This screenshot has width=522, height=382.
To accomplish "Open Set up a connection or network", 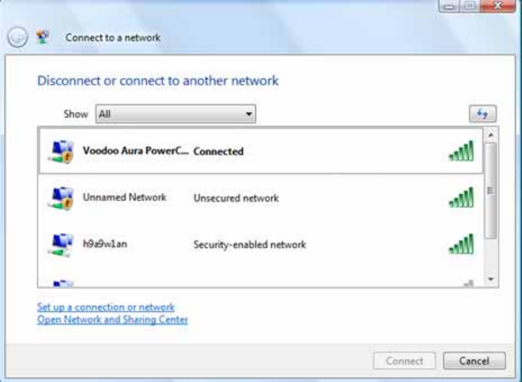I will point(106,307).
